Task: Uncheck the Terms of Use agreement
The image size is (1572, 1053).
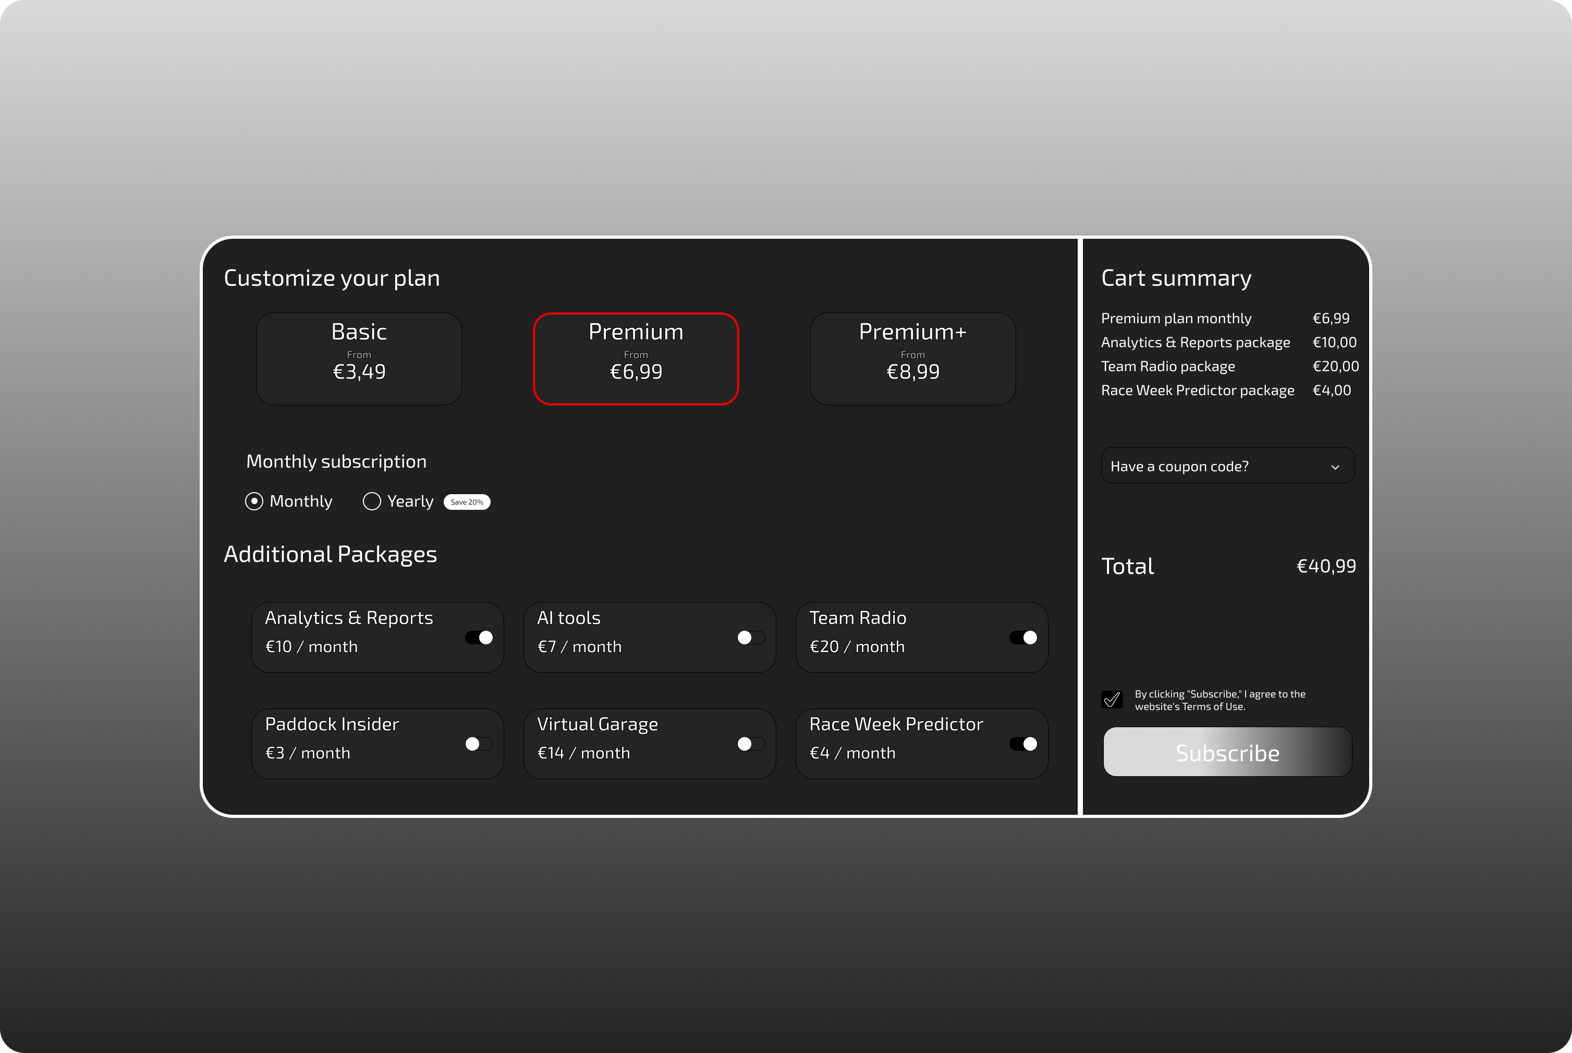Action: coord(1112,699)
